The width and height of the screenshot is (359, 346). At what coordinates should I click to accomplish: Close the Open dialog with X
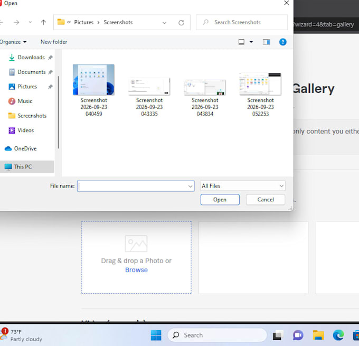coord(286,3)
